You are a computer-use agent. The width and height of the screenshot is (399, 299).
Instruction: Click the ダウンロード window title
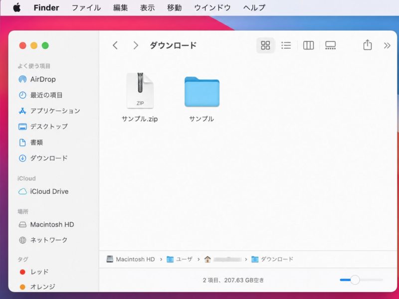[173, 45]
